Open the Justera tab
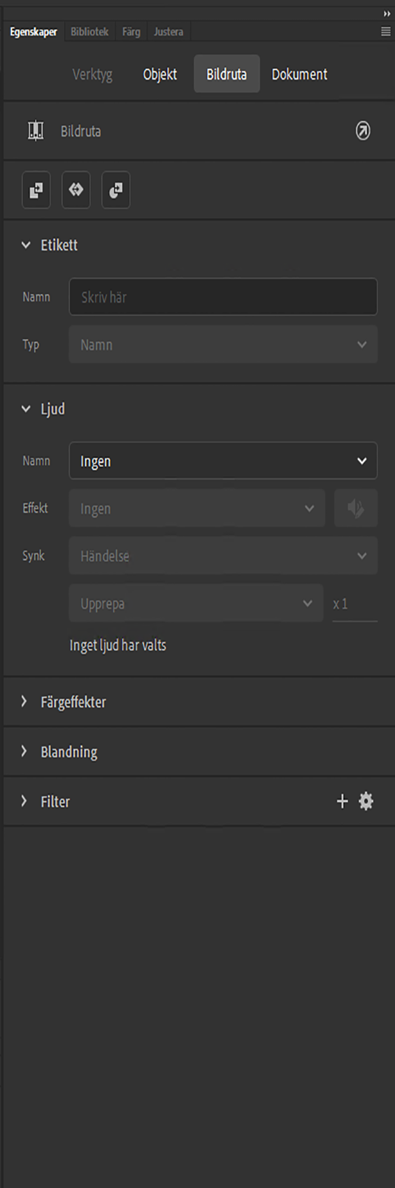The width and height of the screenshot is (395, 1188). [168, 31]
